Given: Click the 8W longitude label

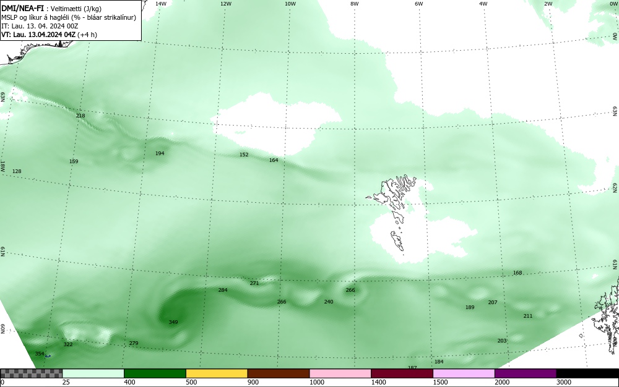Looking at the screenshot, I should coord(355,4).
